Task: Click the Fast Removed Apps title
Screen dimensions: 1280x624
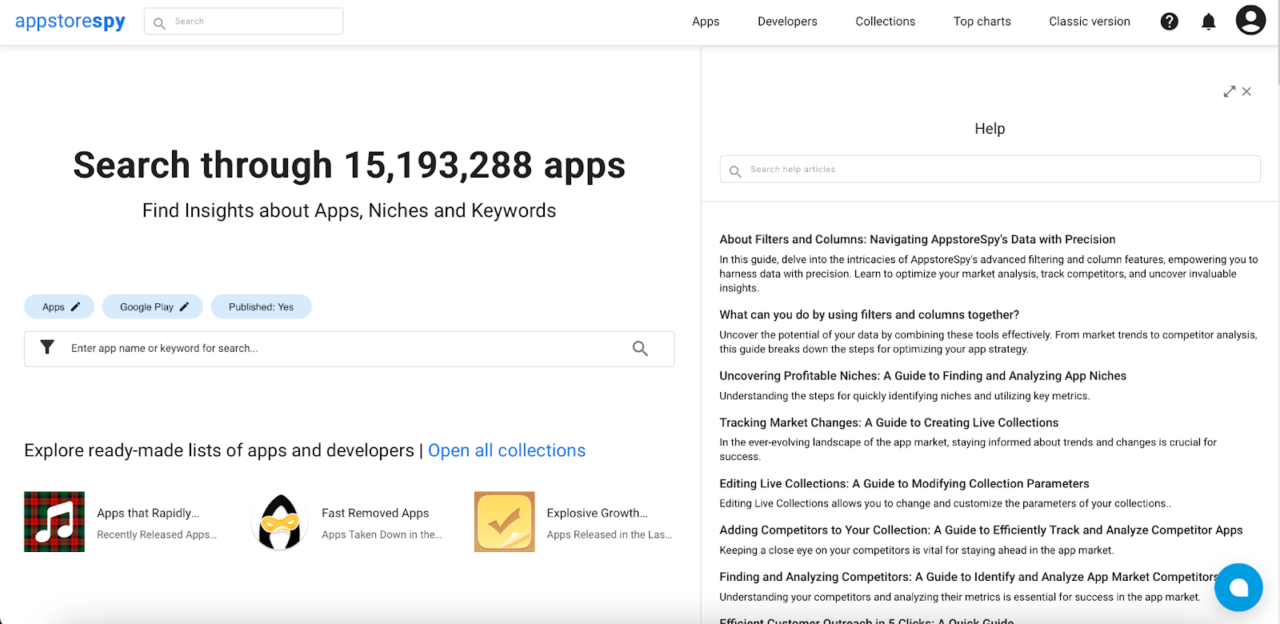Action: click(375, 513)
